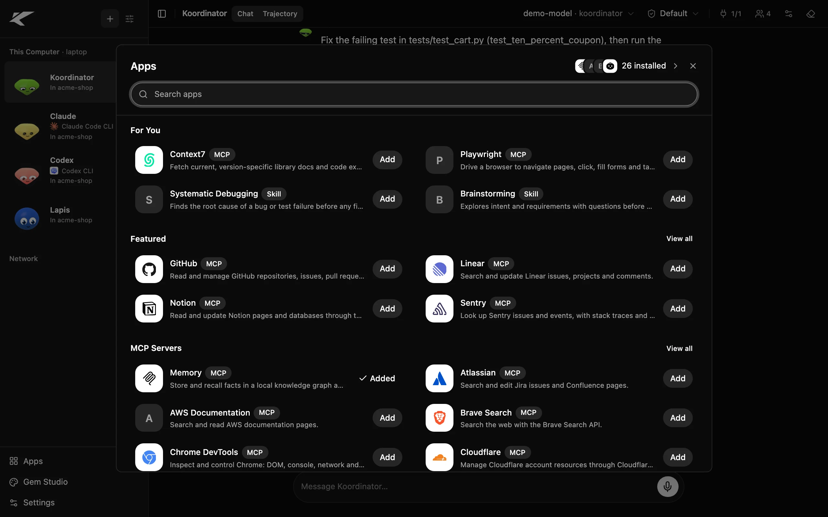Toggle the sidebar panel icon
This screenshot has height=517, width=828.
162,14
